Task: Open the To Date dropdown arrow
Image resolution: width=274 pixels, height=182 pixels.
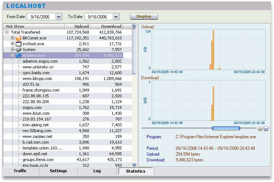Action: pos(116,17)
